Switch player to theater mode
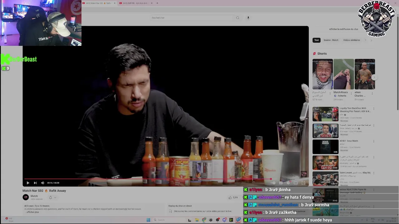 (x=296, y=183)
